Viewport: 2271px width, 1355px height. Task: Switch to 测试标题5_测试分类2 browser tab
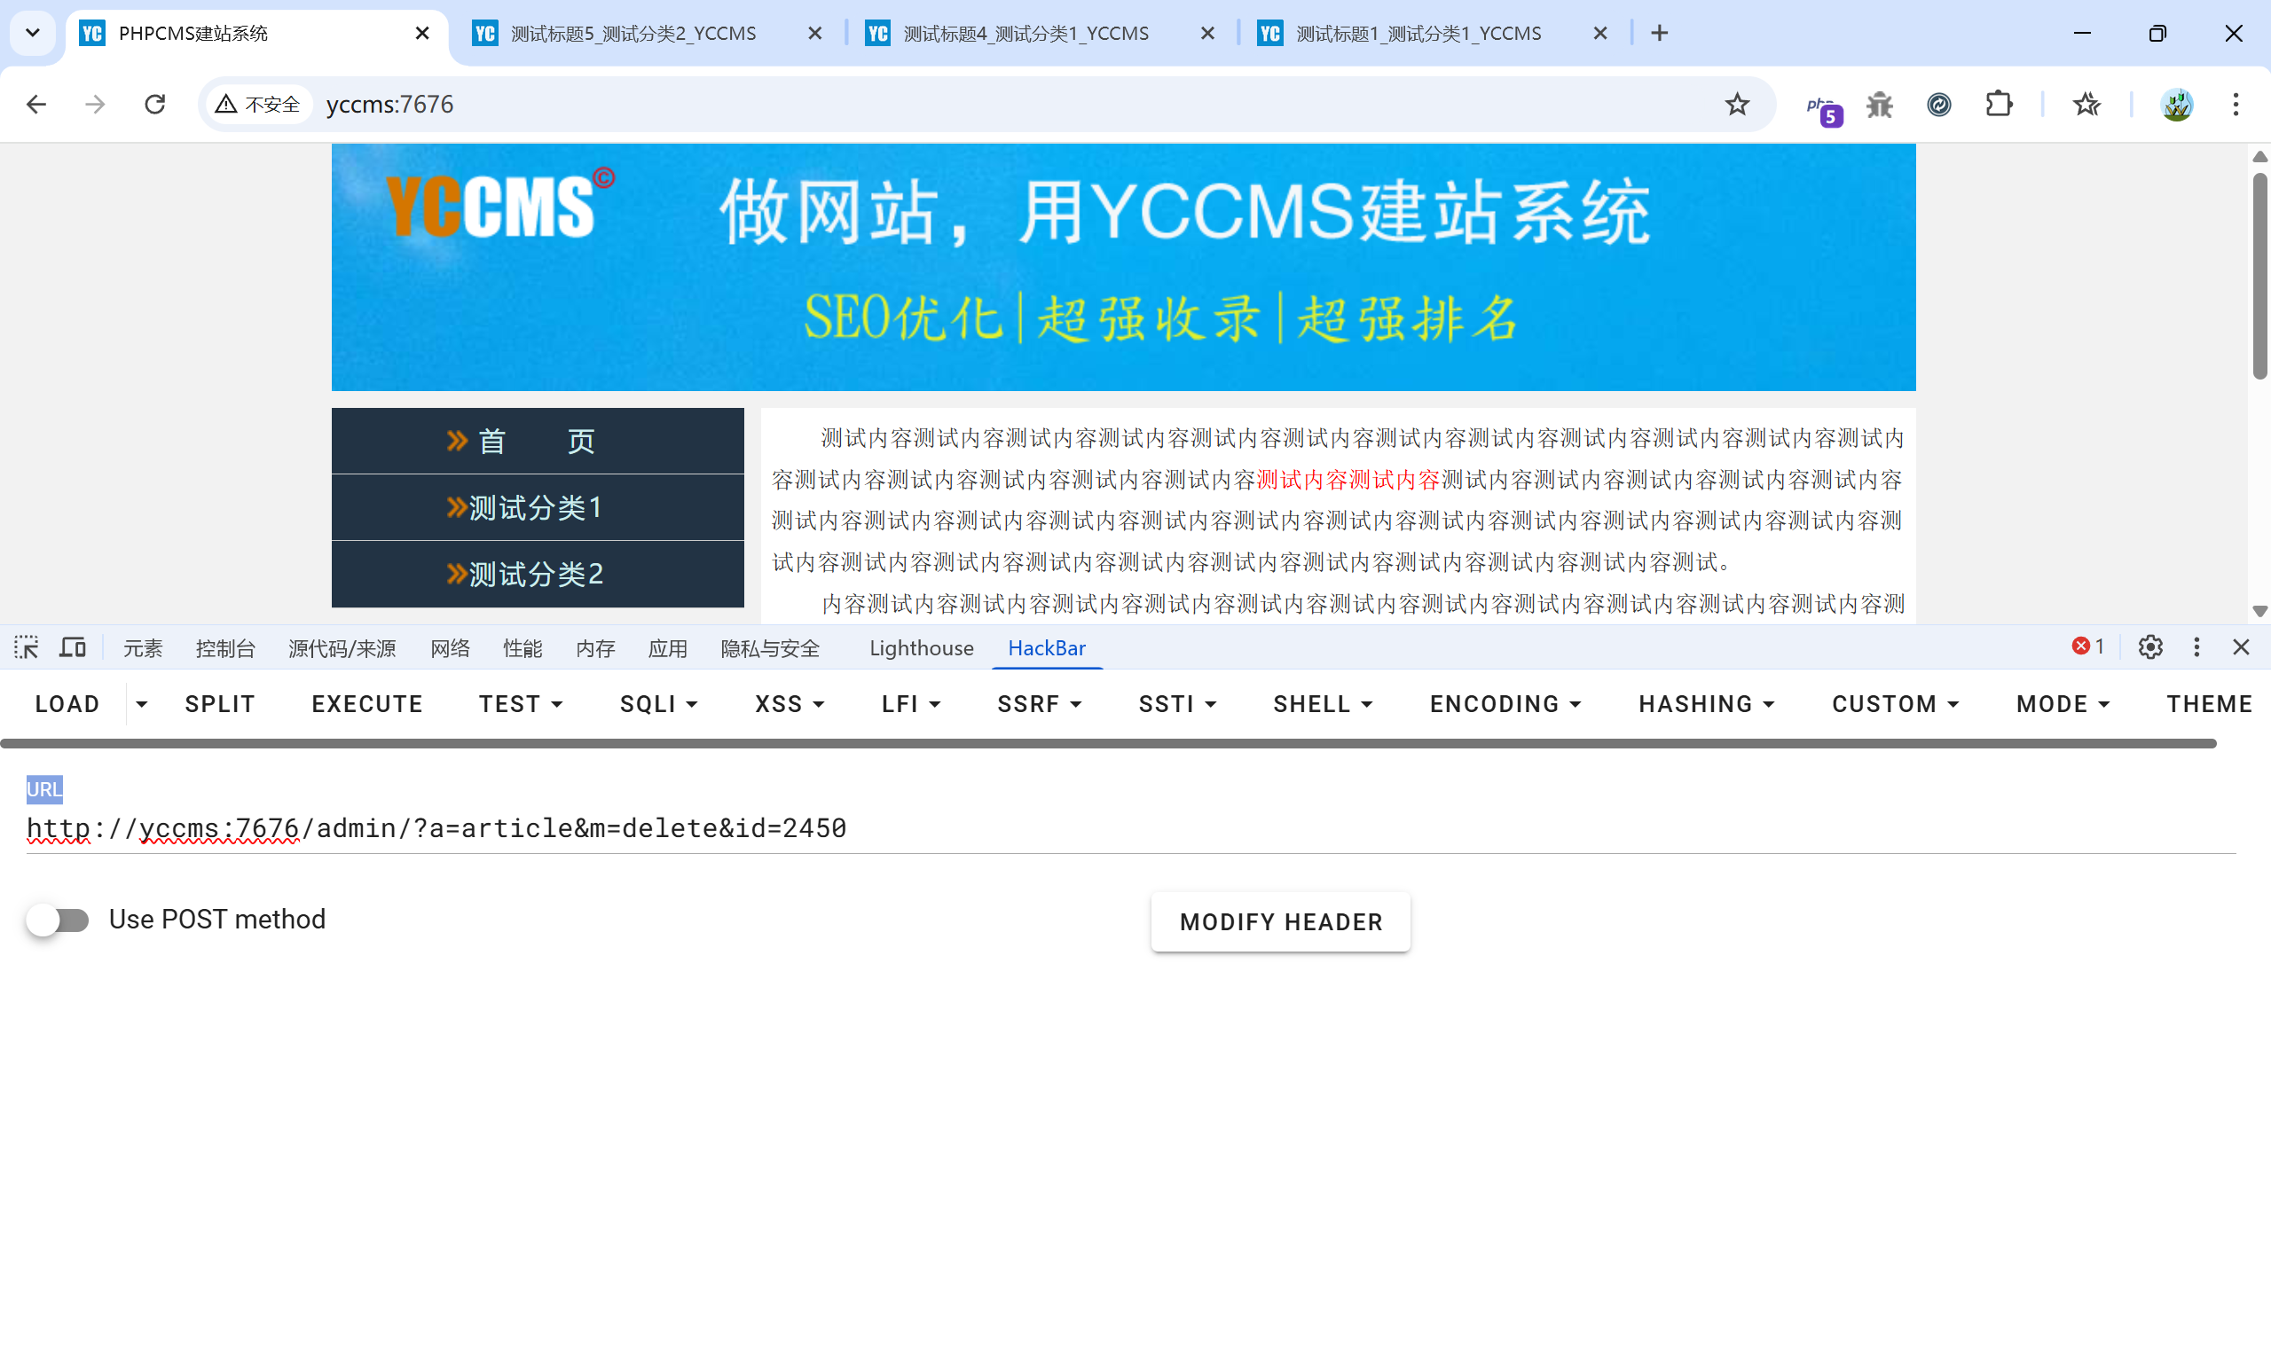pos(633,34)
